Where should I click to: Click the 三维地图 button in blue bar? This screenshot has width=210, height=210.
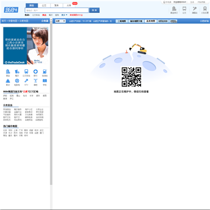point(122,21)
